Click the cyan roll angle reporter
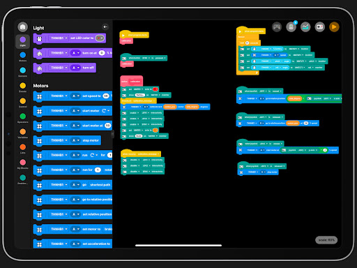This screenshot has height=268, width=357. pos(271,68)
